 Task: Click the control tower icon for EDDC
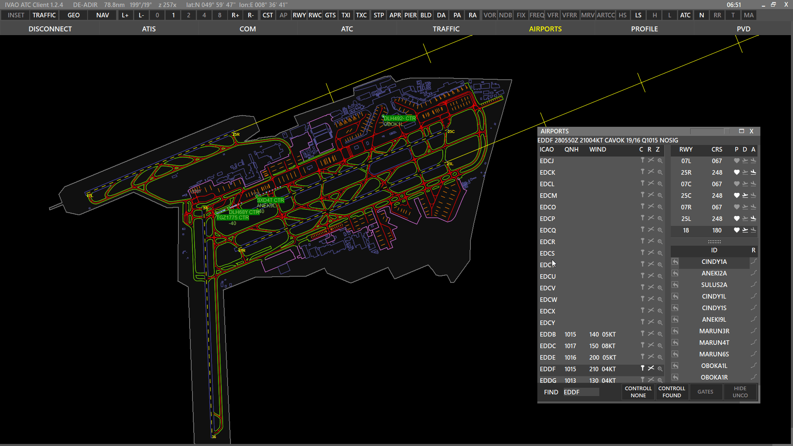642,345
